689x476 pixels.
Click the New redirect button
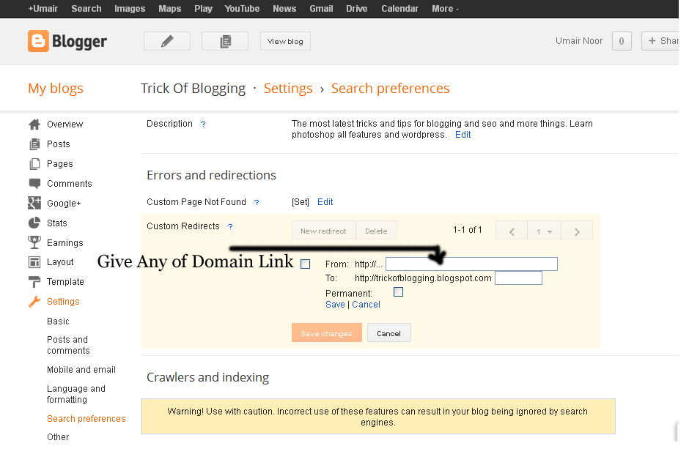pos(323,231)
